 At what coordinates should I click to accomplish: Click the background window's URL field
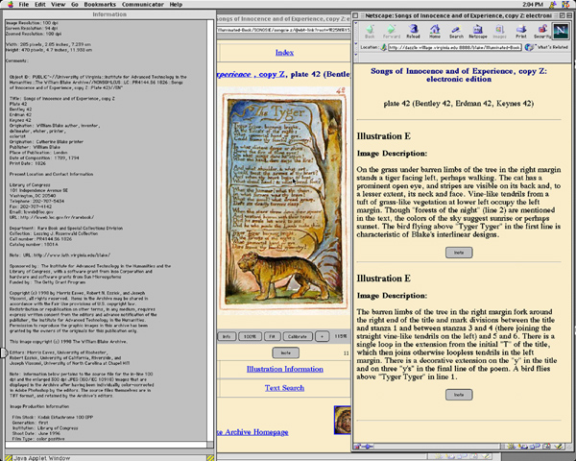pos(284,31)
